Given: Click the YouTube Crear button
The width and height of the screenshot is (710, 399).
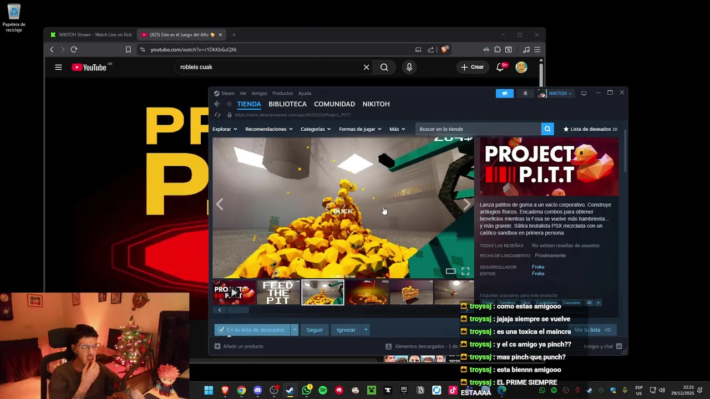Looking at the screenshot, I should tap(472, 67).
